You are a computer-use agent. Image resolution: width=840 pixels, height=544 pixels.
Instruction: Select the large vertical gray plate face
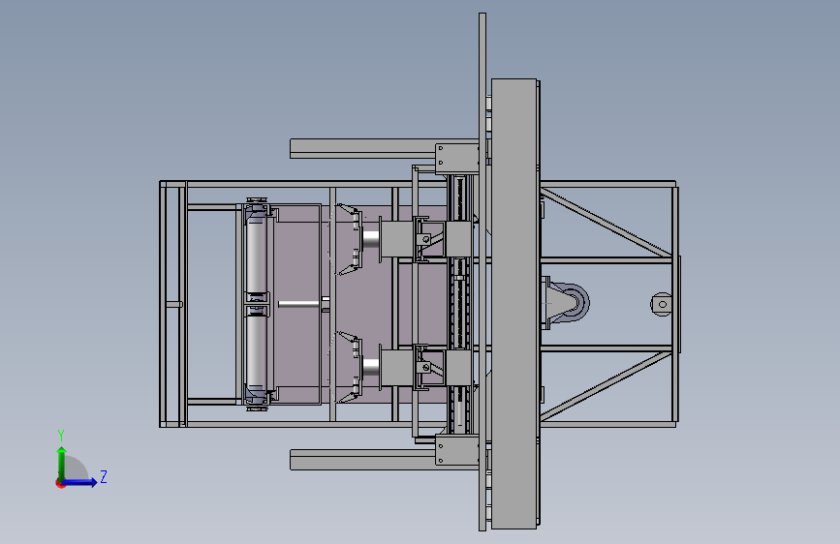point(513,304)
